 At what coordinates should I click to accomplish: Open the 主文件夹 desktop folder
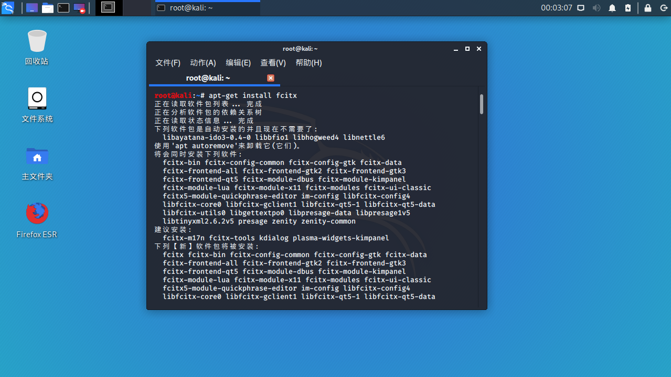point(37,160)
